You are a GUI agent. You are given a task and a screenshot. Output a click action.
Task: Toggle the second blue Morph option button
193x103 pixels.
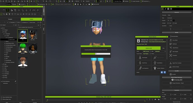pos(165,72)
